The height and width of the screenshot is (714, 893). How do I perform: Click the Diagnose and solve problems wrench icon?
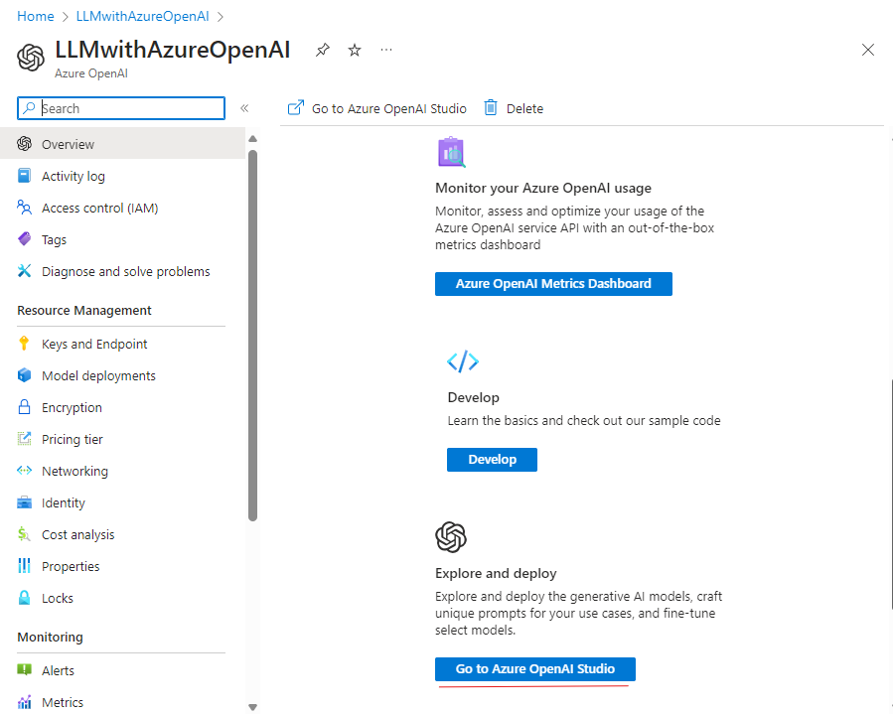[x=25, y=271]
